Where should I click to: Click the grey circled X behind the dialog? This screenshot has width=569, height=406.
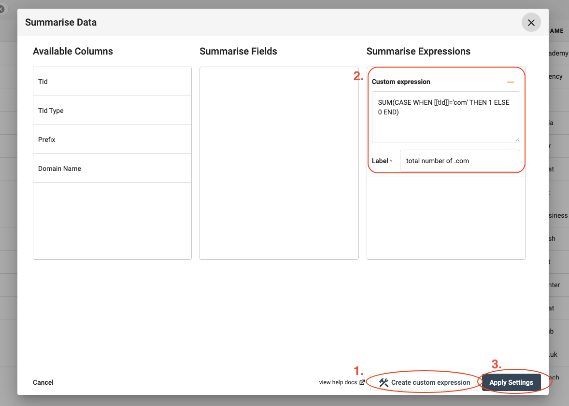click(x=1, y=9)
